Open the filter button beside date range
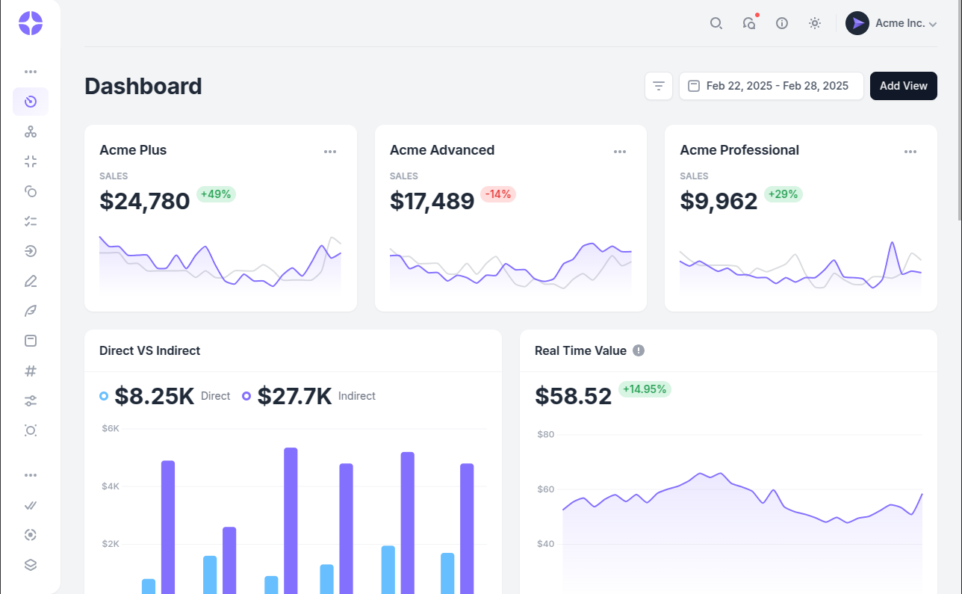 659,86
